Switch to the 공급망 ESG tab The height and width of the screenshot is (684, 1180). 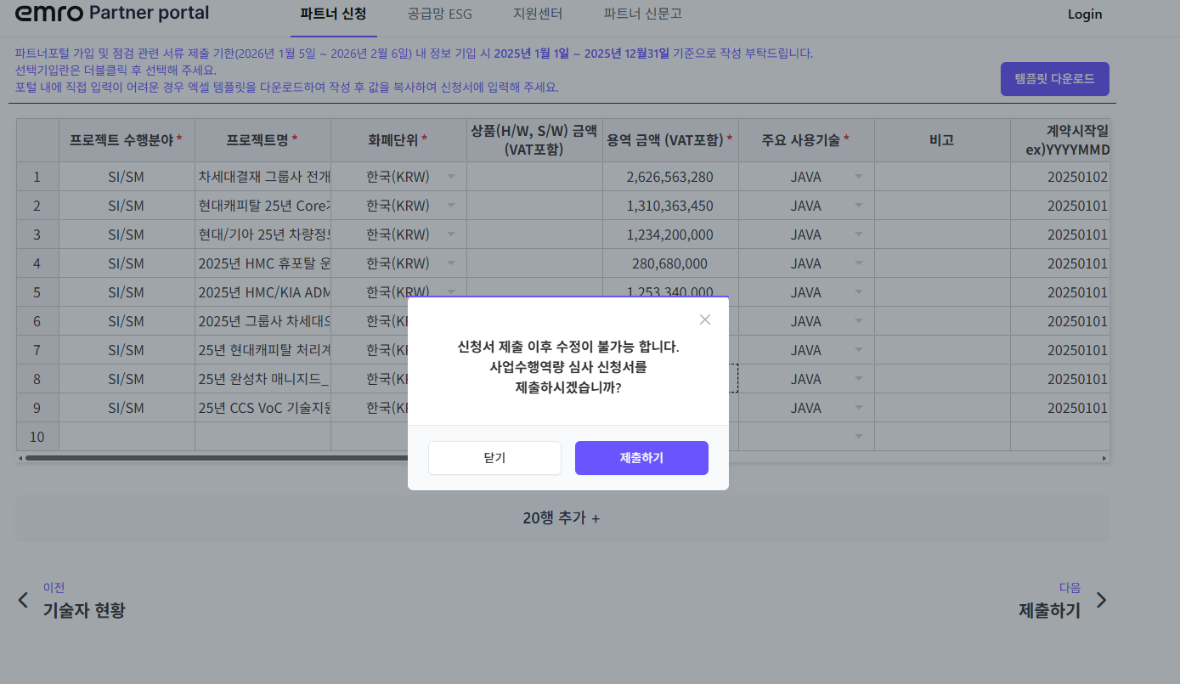click(x=439, y=14)
